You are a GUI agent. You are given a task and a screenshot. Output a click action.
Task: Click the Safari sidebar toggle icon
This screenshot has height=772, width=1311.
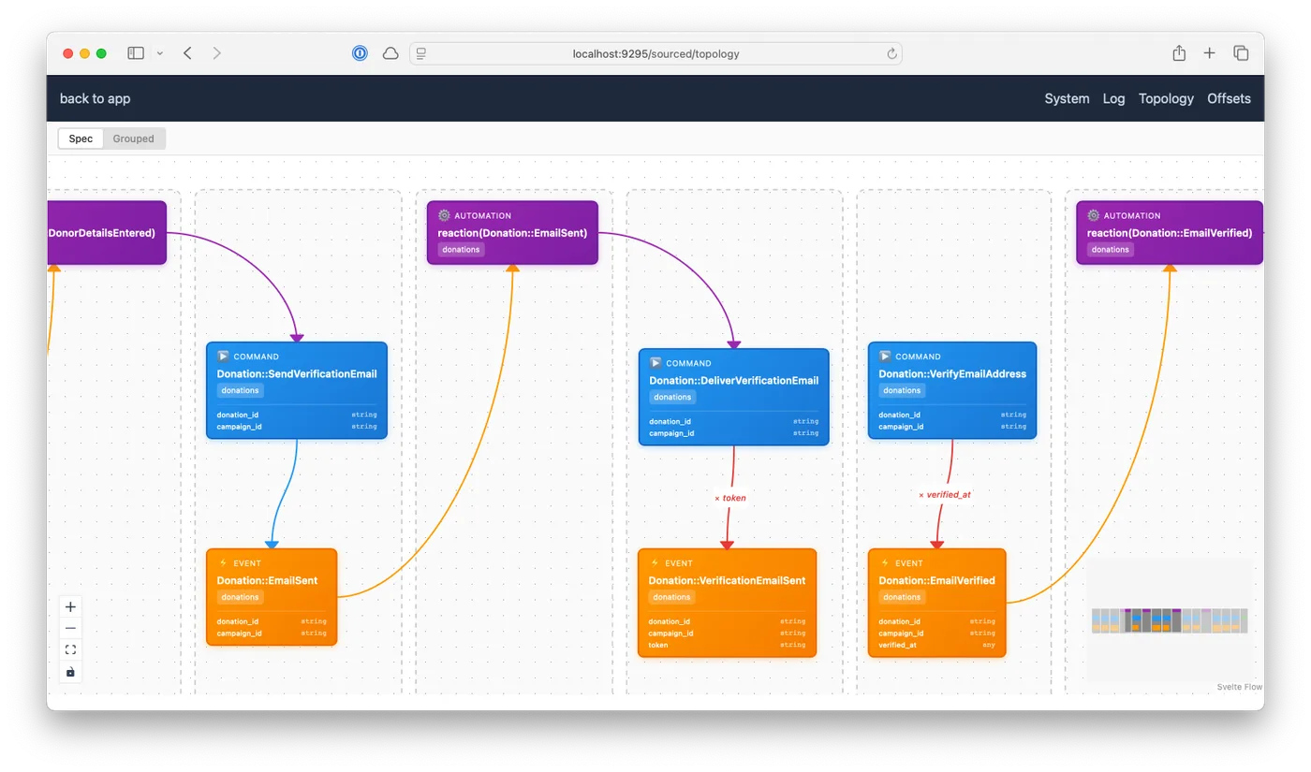pos(136,53)
